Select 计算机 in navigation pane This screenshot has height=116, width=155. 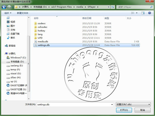[x=10, y=54]
